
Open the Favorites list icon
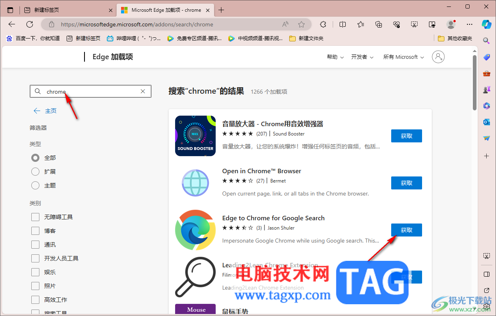(x=361, y=24)
